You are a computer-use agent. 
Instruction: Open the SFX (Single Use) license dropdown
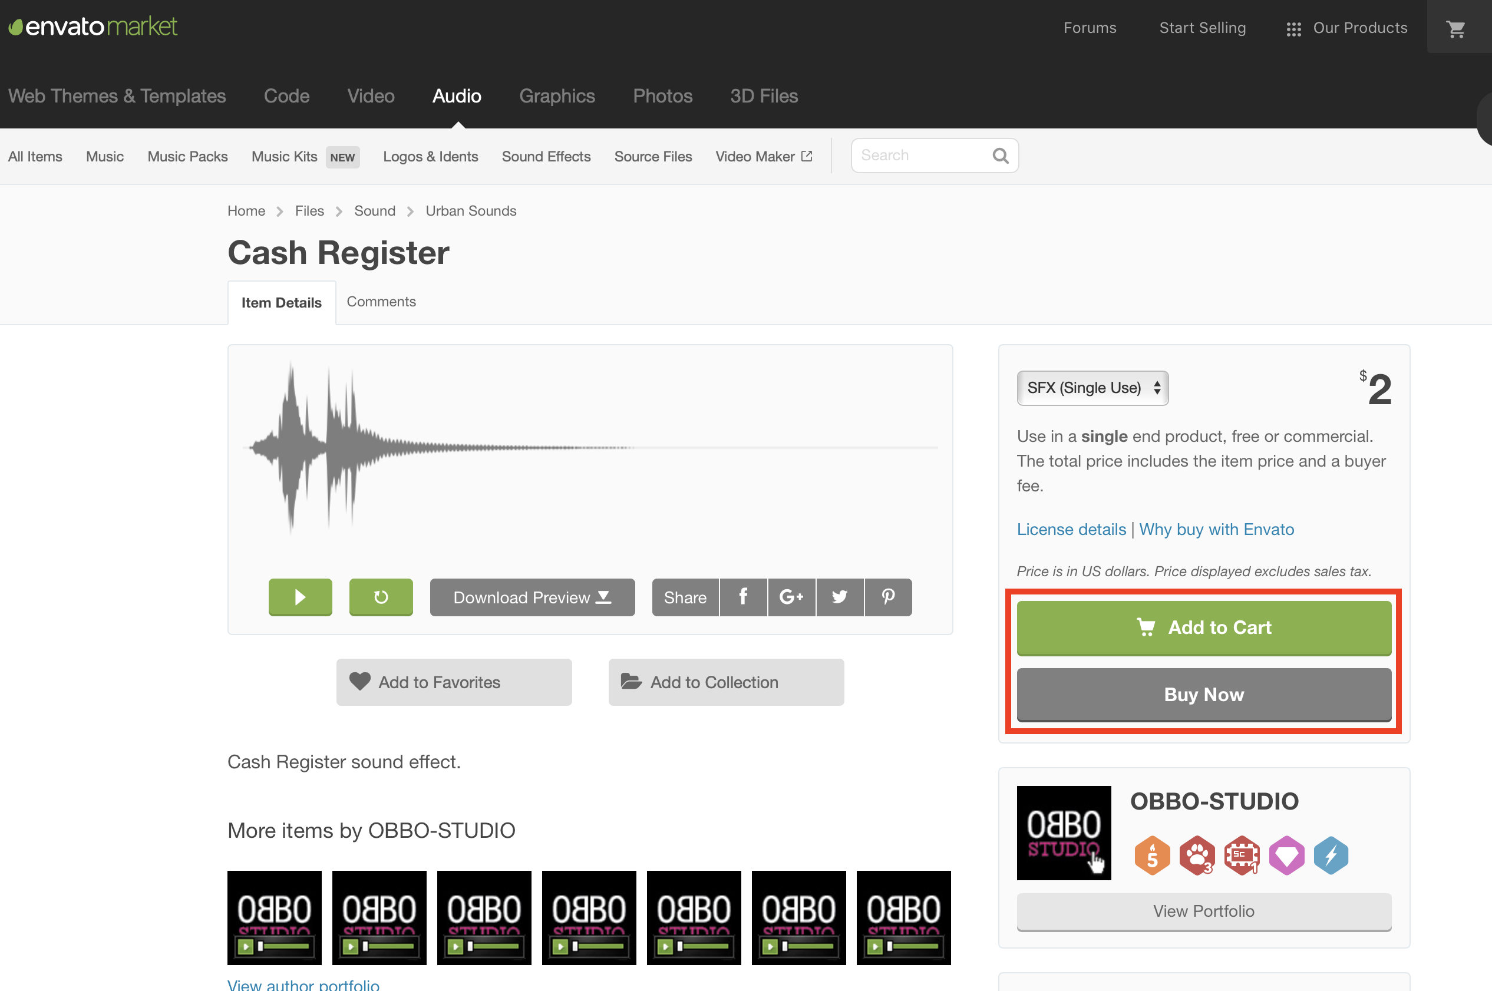[1092, 388]
